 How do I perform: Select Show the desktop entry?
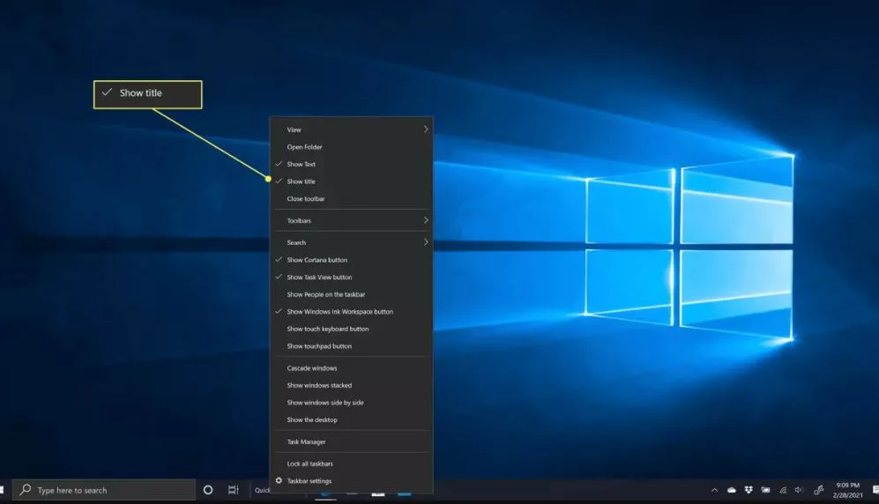pos(352,420)
